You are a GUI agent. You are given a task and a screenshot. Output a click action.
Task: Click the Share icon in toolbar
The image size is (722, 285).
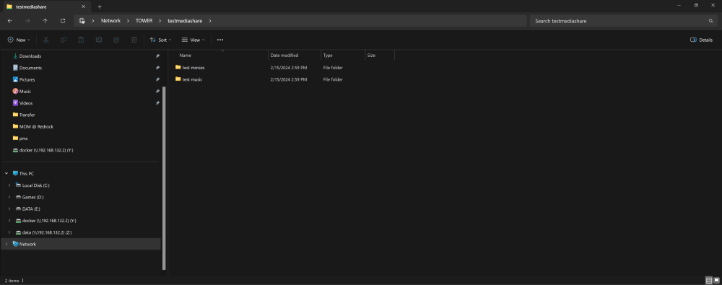coord(116,40)
